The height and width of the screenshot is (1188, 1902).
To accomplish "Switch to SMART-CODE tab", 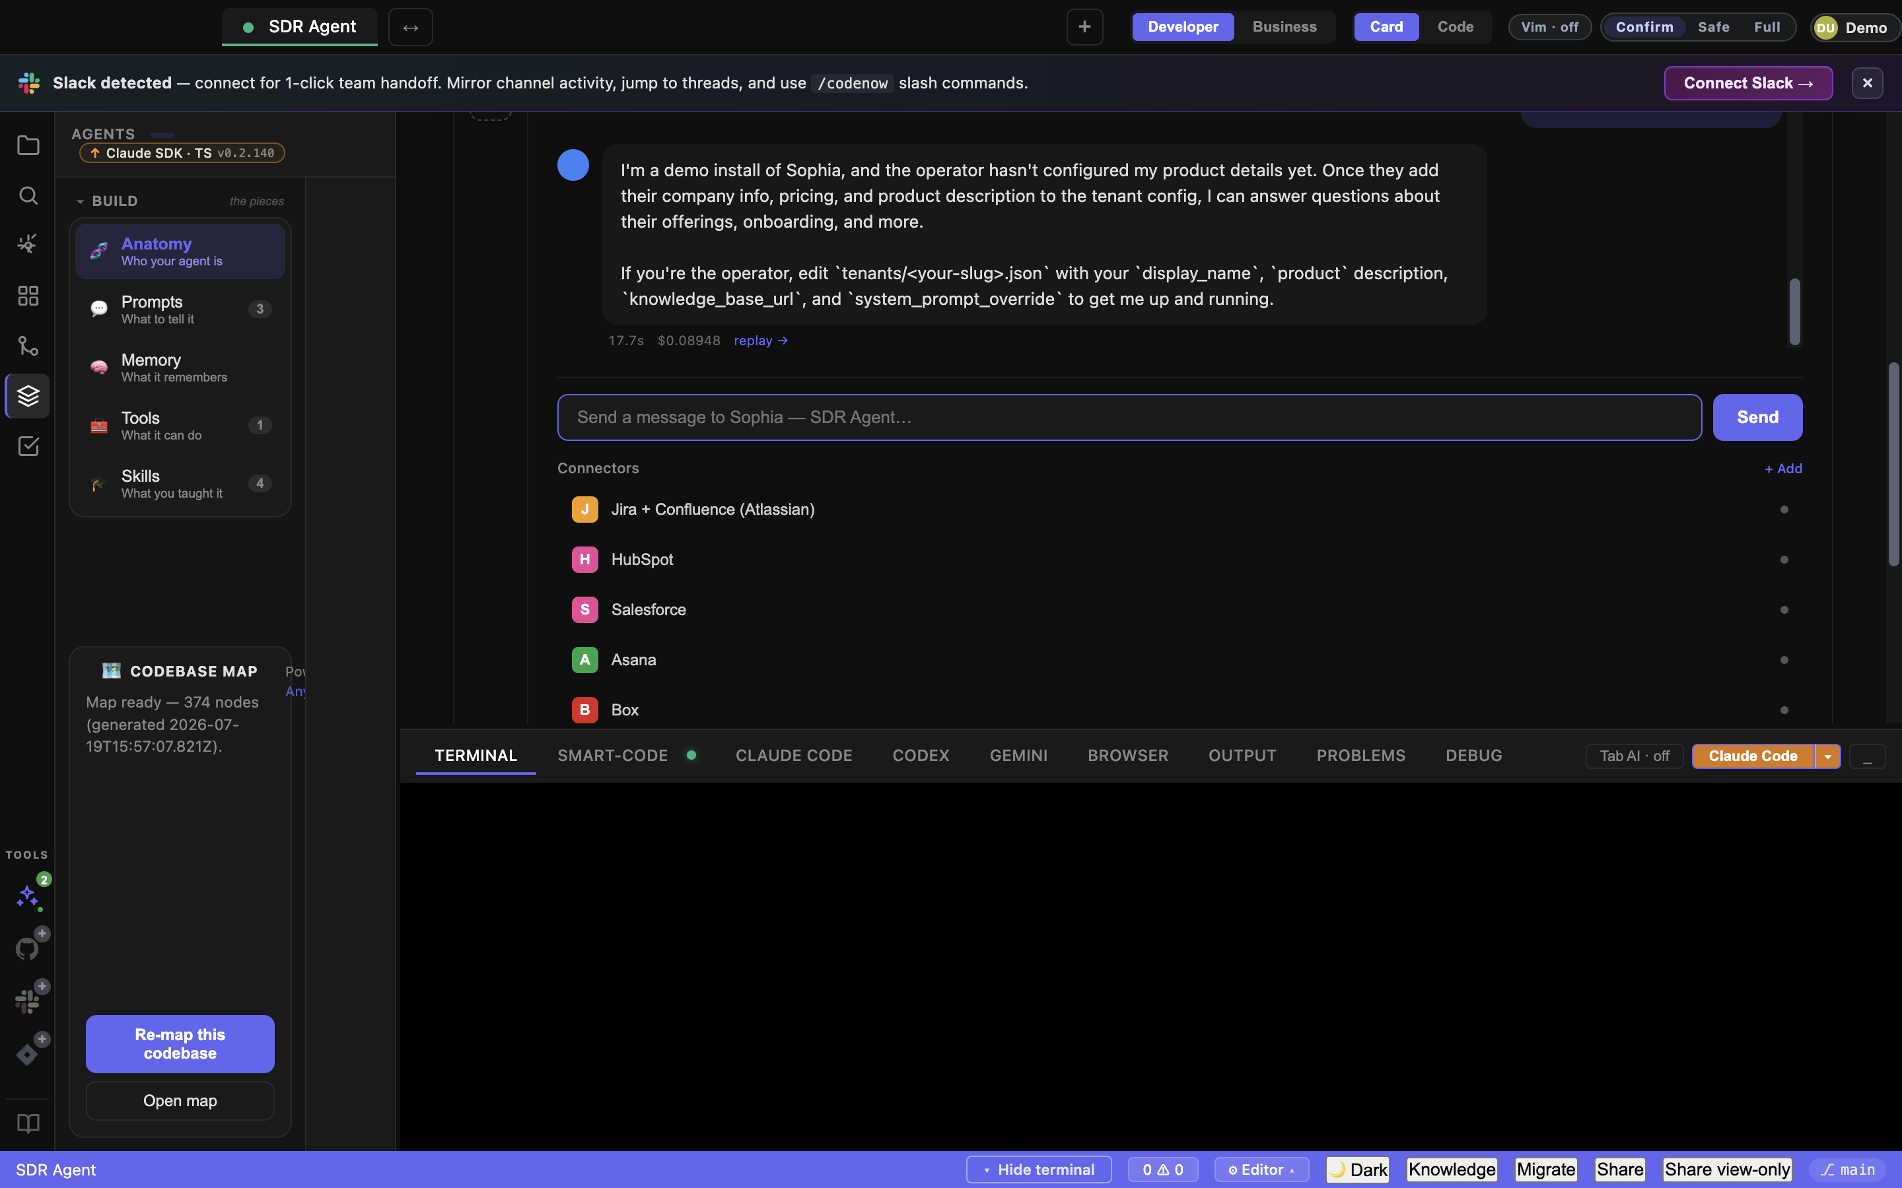I will [612, 756].
